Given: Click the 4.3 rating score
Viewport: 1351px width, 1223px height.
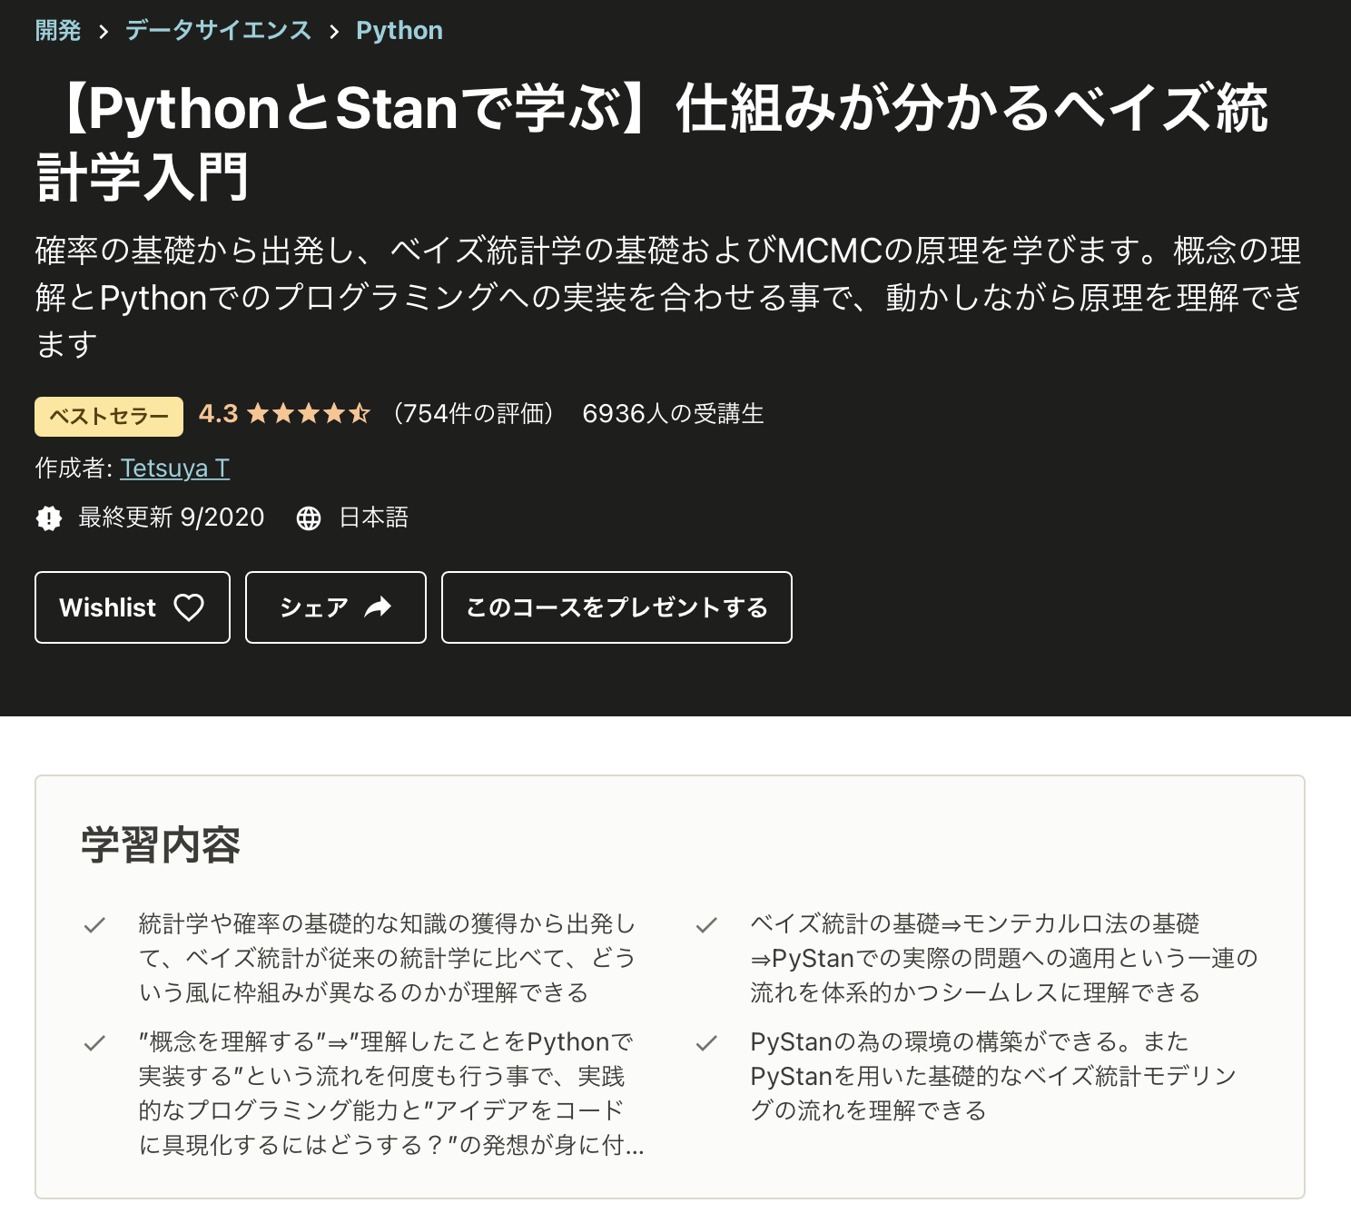Looking at the screenshot, I should (218, 414).
